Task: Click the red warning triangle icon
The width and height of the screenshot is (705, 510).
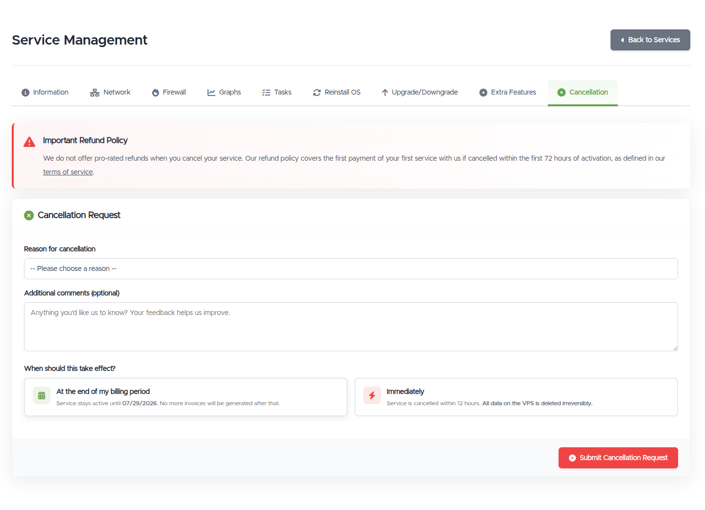Action: (29, 142)
